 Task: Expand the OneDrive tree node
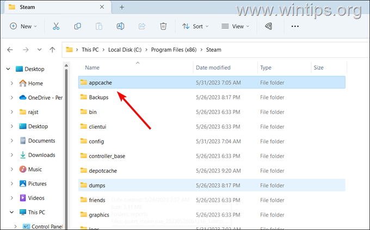(12, 98)
